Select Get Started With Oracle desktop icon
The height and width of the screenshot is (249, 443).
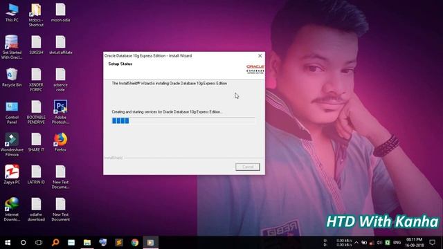(12, 47)
